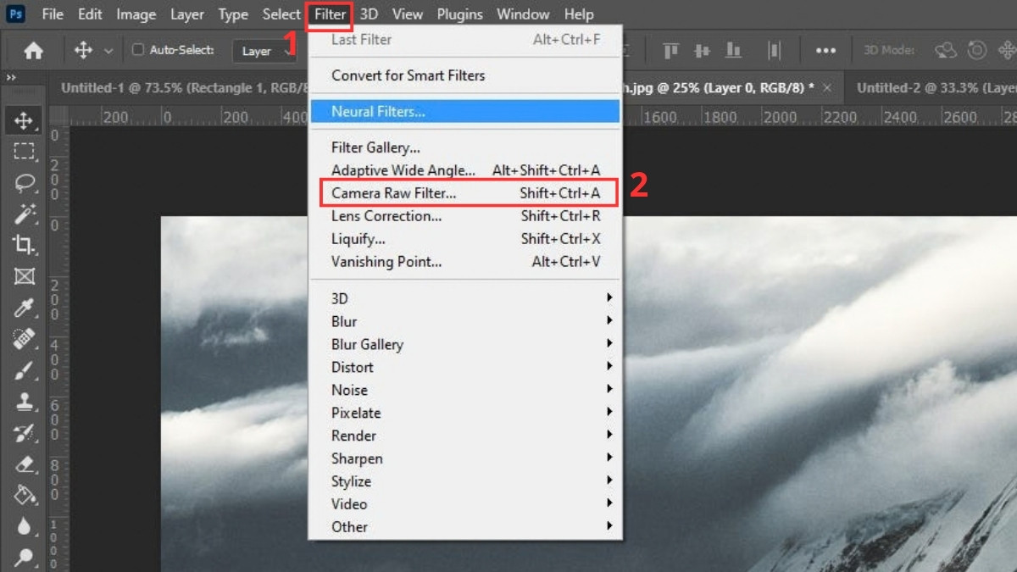
Task: Expand the Distort submenu
Action: click(x=465, y=367)
